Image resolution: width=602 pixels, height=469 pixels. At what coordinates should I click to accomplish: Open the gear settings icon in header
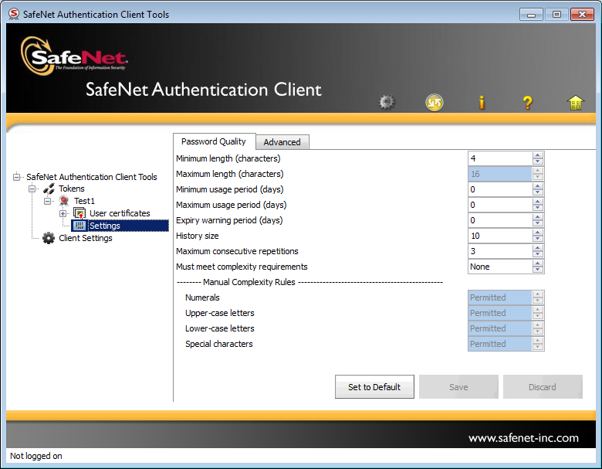pos(387,102)
